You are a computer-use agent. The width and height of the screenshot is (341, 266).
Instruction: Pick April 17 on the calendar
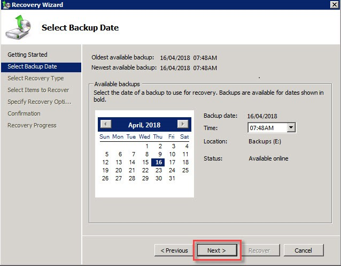(x=172, y=162)
